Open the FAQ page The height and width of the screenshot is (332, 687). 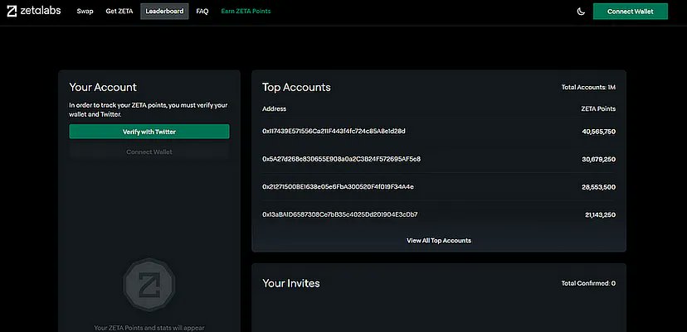pos(202,12)
